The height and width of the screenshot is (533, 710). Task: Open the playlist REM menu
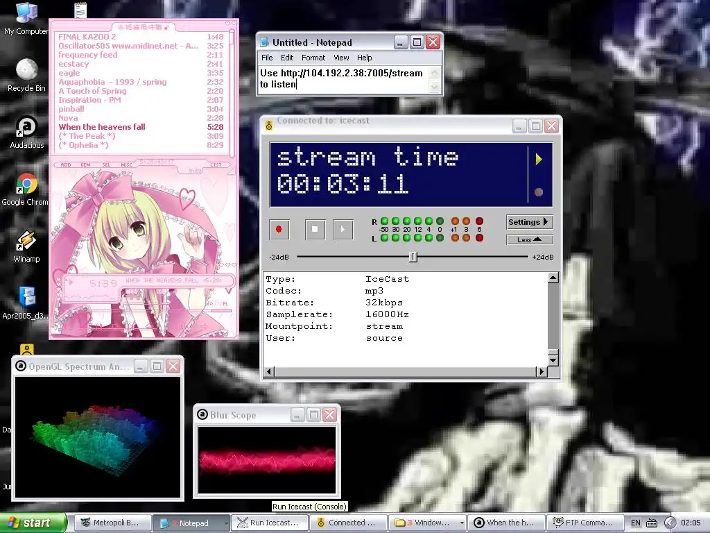(x=85, y=165)
